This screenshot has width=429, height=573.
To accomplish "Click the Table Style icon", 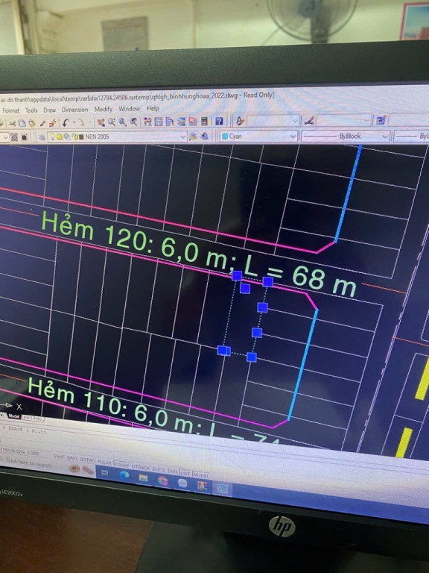I will point(381,120).
